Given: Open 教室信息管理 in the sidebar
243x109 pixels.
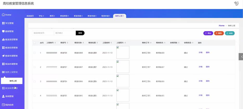Looking at the screenshot, I should [x=10, y=48].
